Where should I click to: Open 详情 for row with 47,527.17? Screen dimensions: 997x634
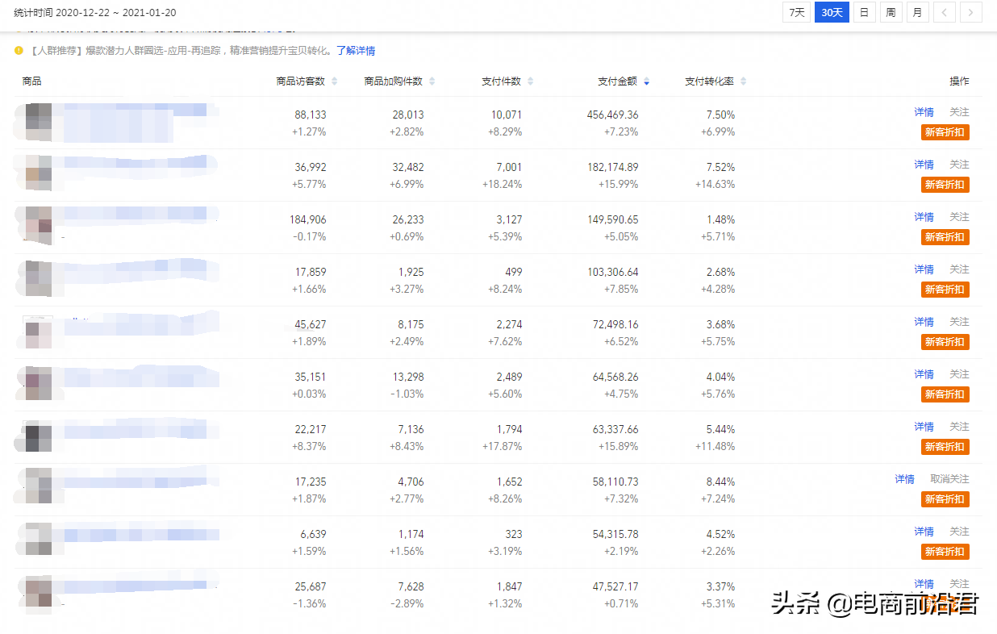tap(924, 584)
